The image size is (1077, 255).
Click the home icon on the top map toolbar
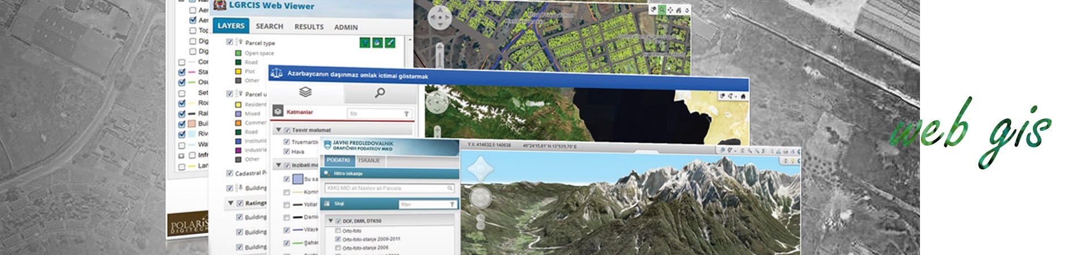pyautogui.click(x=678, y=10)
